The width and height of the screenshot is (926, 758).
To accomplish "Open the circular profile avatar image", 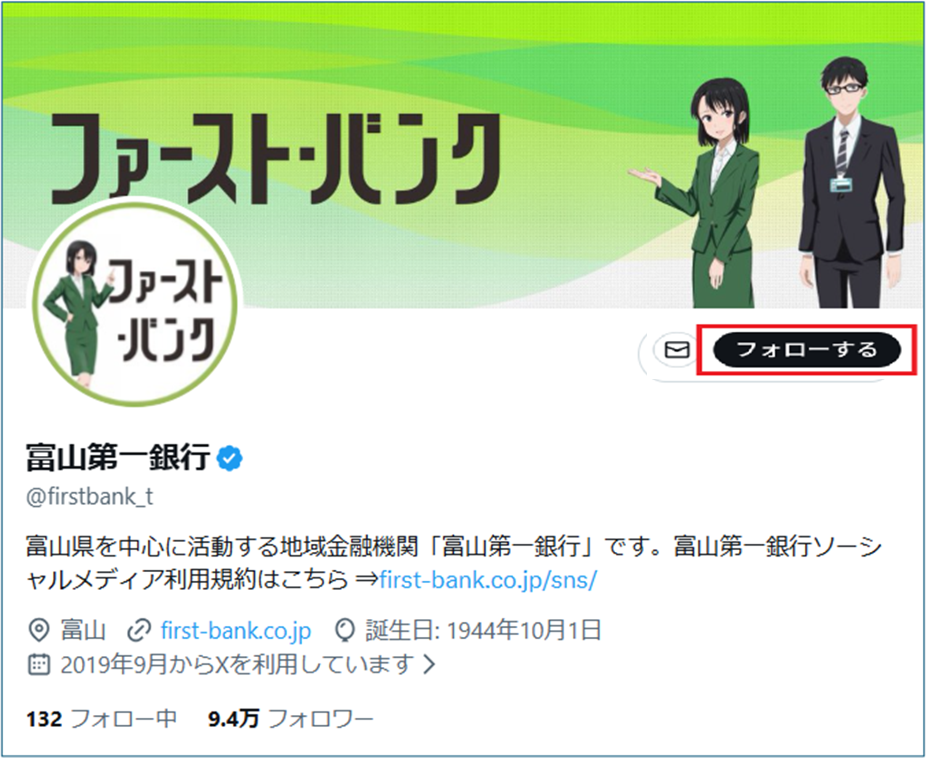I will pos(135,303).
